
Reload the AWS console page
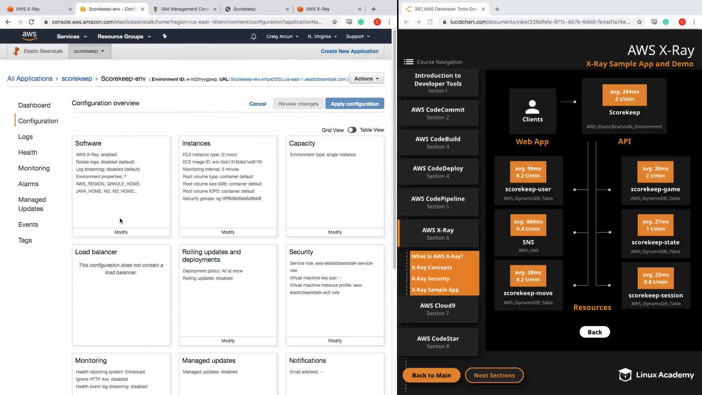click(x=31, y=22)
